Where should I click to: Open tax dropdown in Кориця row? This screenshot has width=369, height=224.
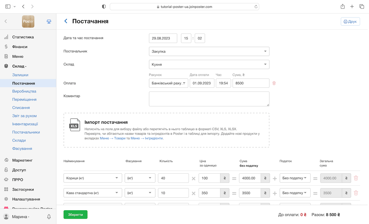[295, 178]
